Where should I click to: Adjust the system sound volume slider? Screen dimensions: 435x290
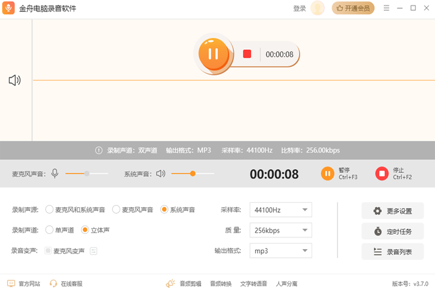point(192,174)
